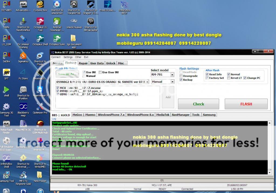Open Octoplus LG Tool icon
This screenshot has width=276, height=193.
tap(40, 24)
